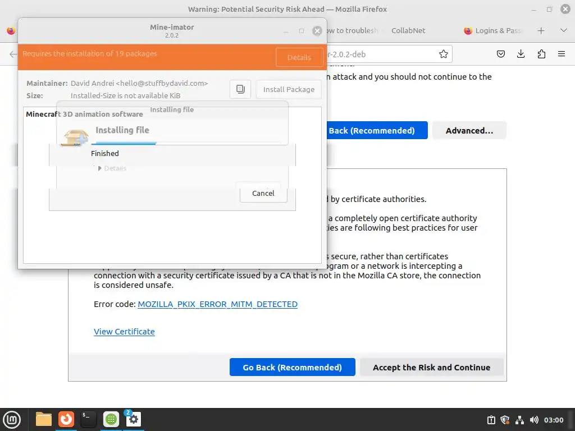Image resolution: width=575 pixels, height=431 pixels.
Task: Click the Install Package button
Action: [289, 89]
